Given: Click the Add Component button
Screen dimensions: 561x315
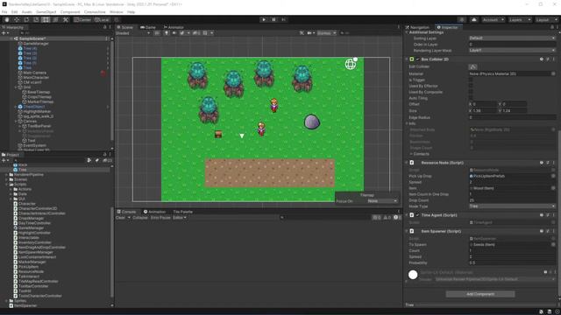Looking at the screenshot, I should (x=480, y=294).
